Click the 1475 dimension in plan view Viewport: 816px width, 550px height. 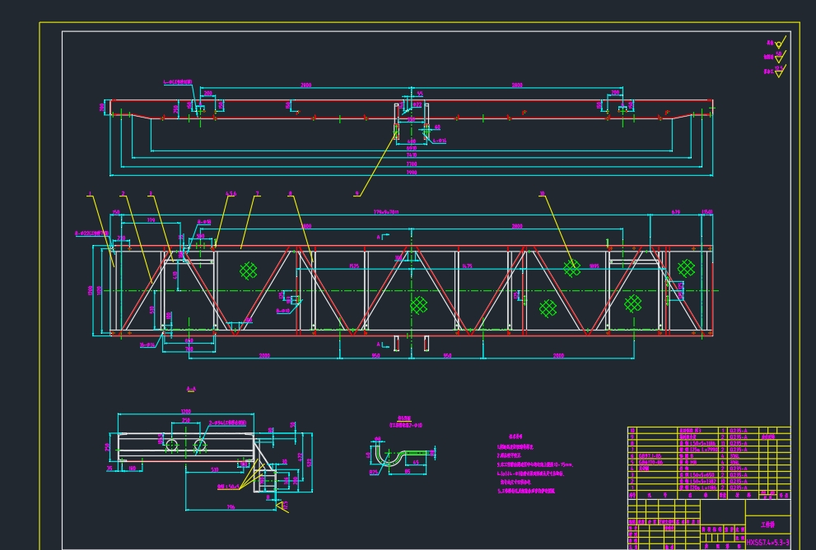click(x=467, y=266)
